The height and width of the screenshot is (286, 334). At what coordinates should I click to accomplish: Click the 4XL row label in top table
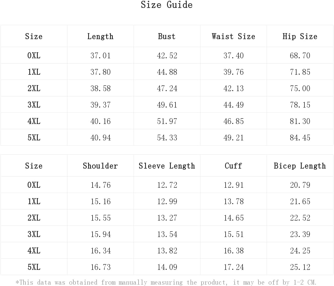pyautogui.click(x=34, y=121)
